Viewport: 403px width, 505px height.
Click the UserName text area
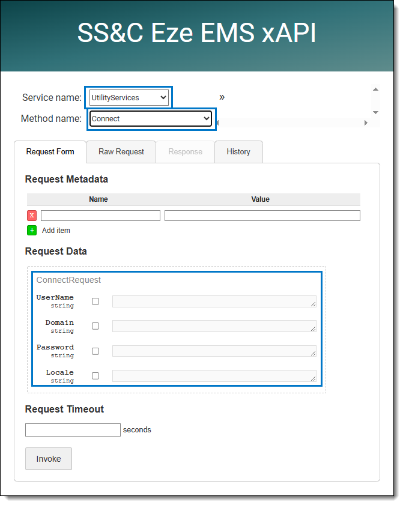click(x=214, y=301)
